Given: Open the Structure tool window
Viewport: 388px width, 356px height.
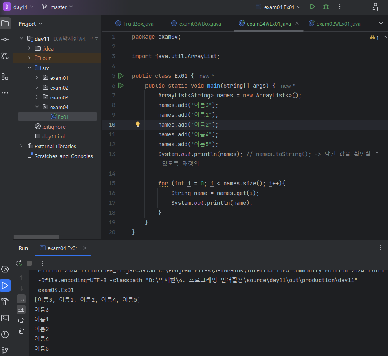Looking at the screenshot, I should 5,77.
